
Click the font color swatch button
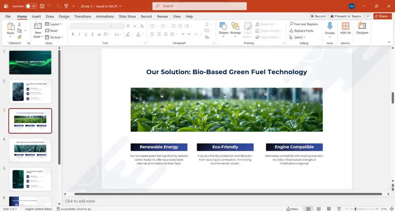click(138, 34)
